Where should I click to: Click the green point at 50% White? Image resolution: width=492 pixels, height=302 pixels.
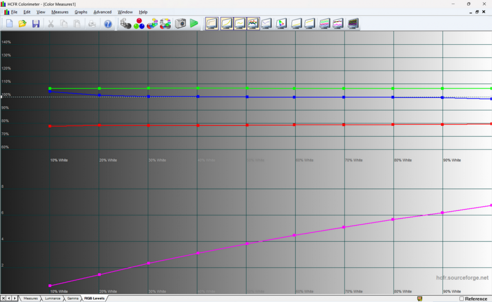click(247, 88)
